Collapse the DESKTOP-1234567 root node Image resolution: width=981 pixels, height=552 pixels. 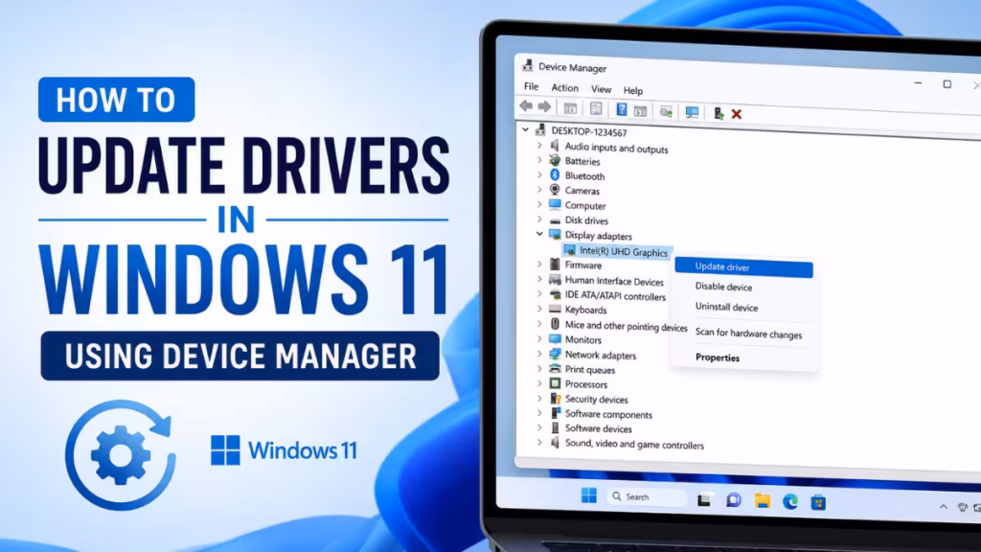[526, 129]
